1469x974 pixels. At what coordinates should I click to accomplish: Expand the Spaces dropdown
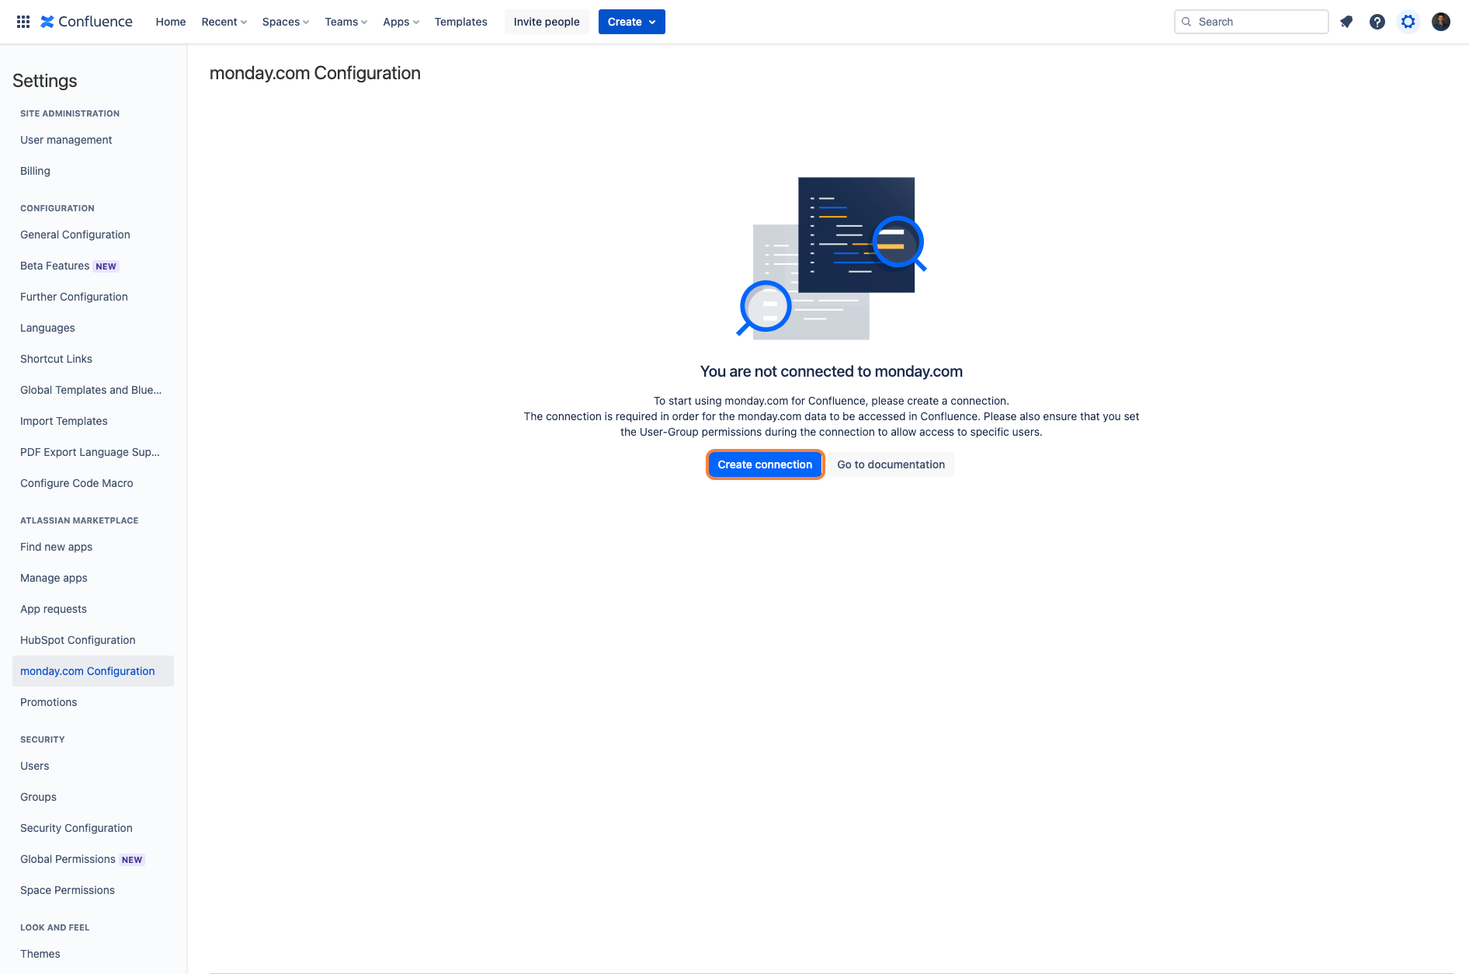[x=286, y=22]
